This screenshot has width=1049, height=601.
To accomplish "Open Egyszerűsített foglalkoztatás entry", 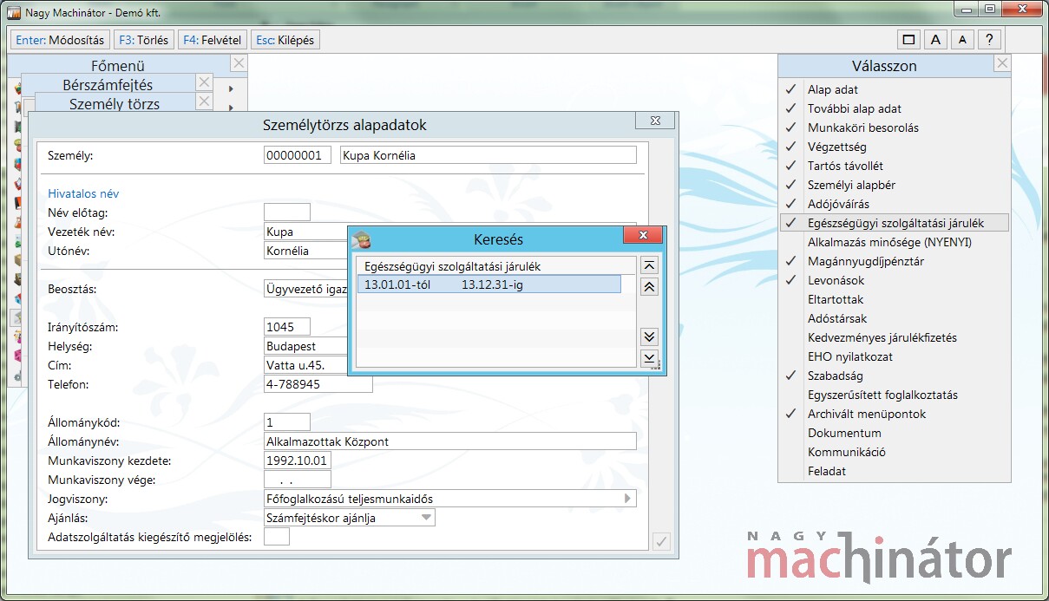I will coord(895,395).
